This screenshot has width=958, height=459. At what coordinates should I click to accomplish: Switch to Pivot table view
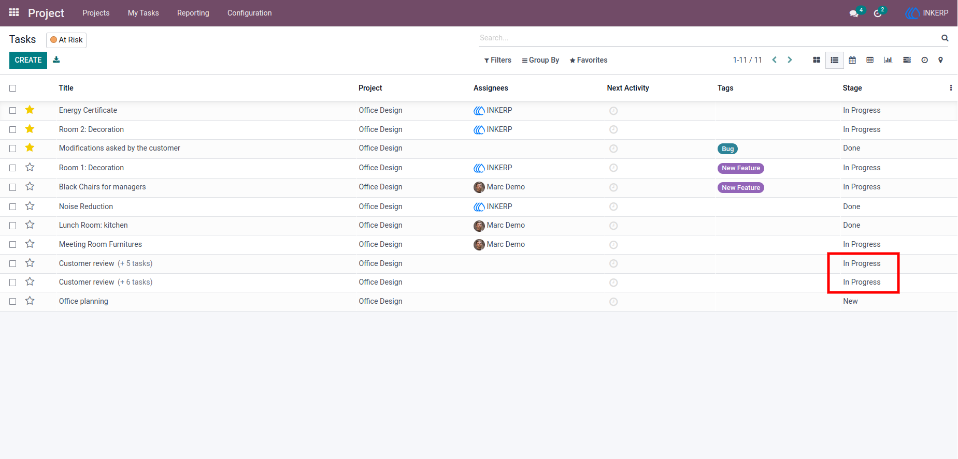pos(870,60)
